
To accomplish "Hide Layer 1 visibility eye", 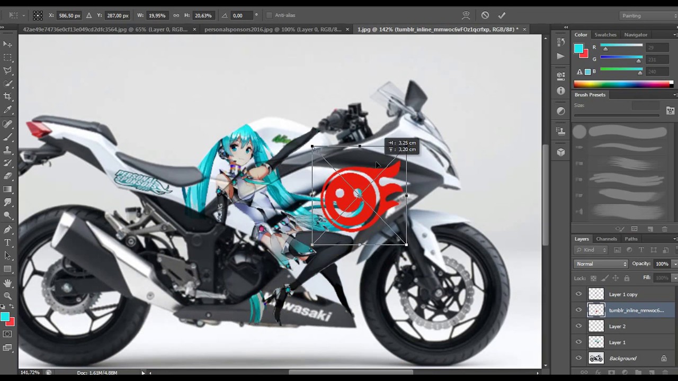I will (x=578, y=342).
